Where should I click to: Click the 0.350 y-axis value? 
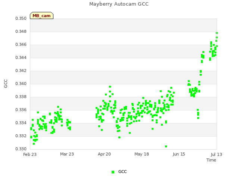pos(21,18)
